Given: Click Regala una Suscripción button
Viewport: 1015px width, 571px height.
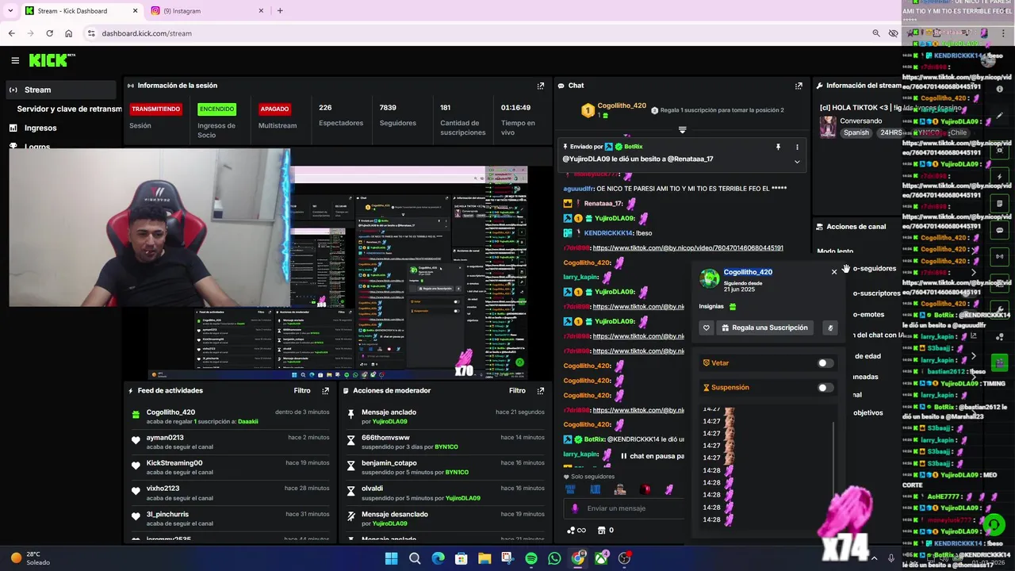Looking at the screenshot, I should coord(764,328).
